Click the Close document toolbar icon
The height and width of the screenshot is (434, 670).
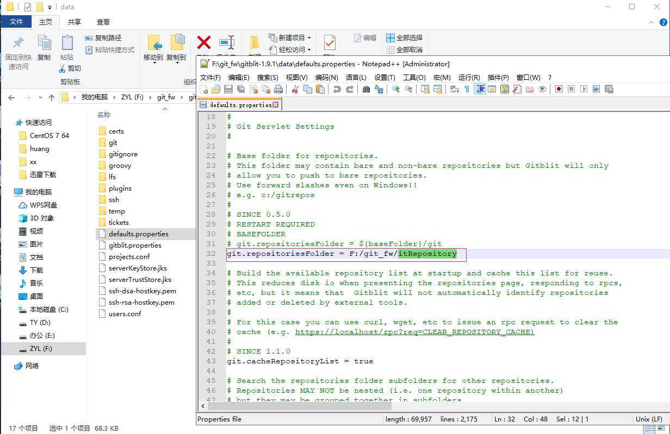[x=253, y=89]
